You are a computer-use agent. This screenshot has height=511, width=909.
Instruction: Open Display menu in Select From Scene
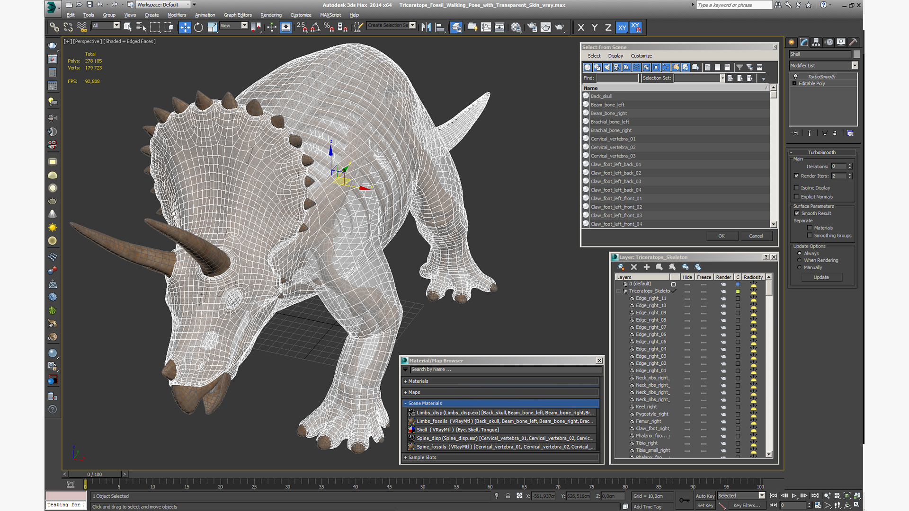pyautogui.click(x=615, y=56)
